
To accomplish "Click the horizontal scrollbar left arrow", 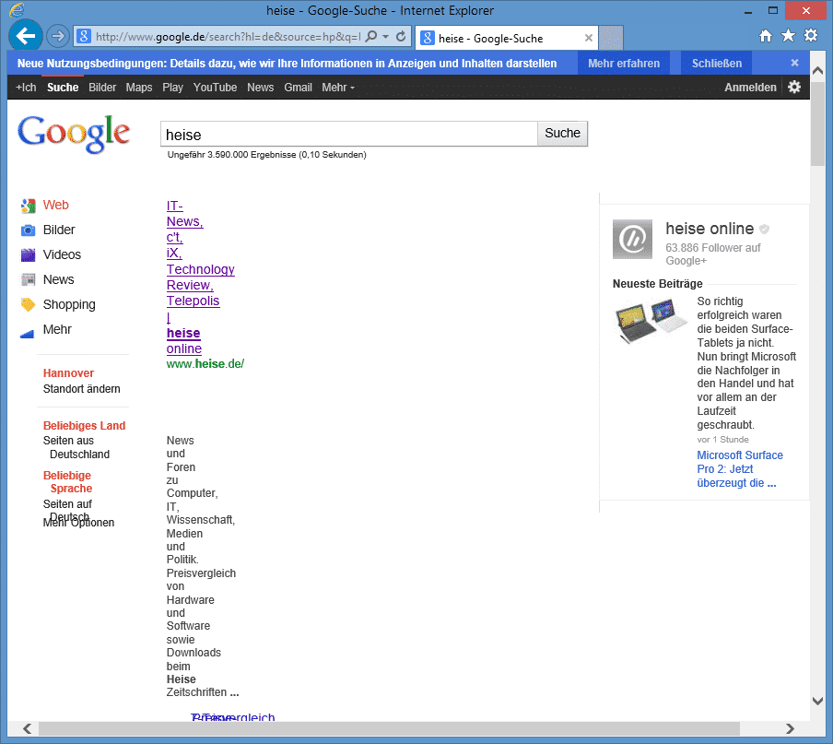I will pyautogui.click(x=27, y=728).
